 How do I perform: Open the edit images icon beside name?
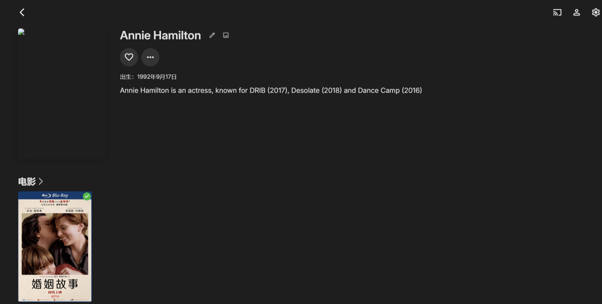pos(226,35)
